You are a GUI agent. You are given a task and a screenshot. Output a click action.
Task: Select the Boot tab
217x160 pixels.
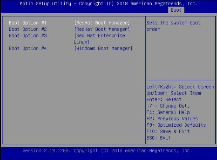tap(176, 10)
